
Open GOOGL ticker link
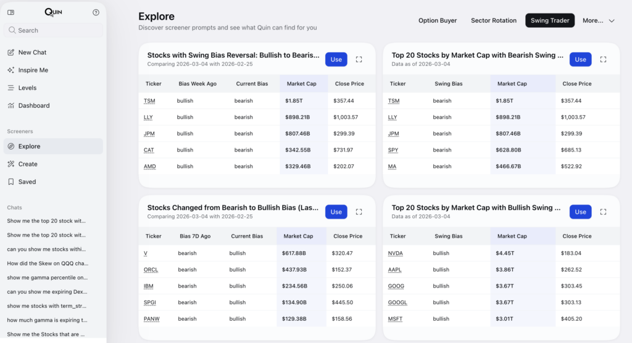[397, 302]
